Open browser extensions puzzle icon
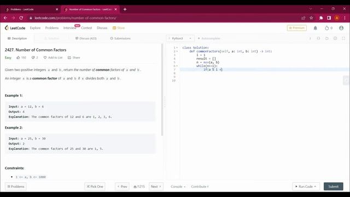350x197 pixels. [321, 18]
